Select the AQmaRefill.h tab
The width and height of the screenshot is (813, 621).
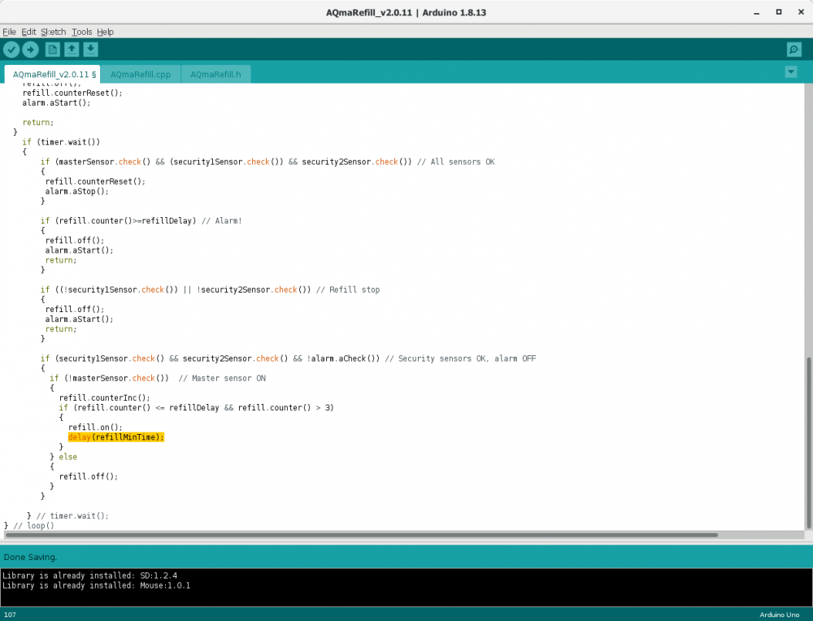point(215,73)
